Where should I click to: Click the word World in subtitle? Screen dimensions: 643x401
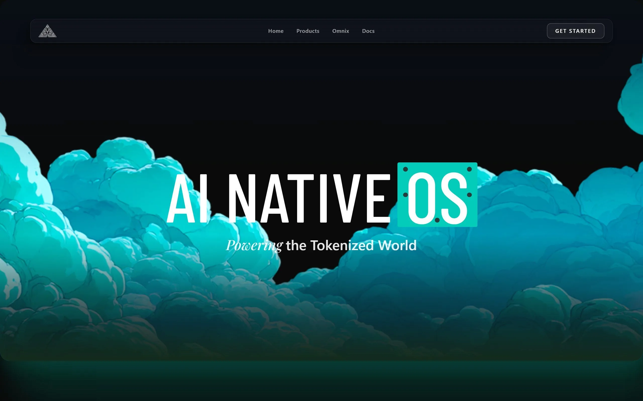point(397,245)
